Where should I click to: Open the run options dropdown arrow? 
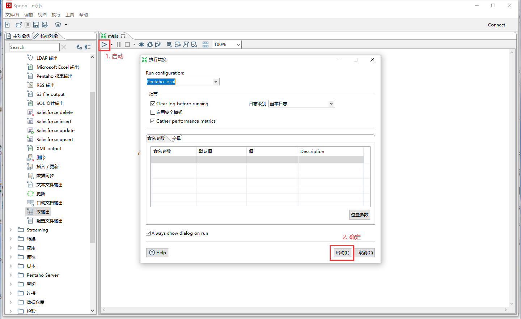111,44
